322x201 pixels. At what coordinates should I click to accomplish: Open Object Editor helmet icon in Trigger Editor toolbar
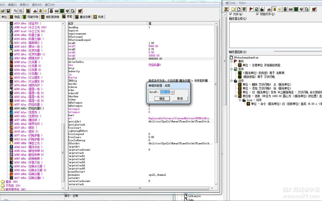(285, 9)
